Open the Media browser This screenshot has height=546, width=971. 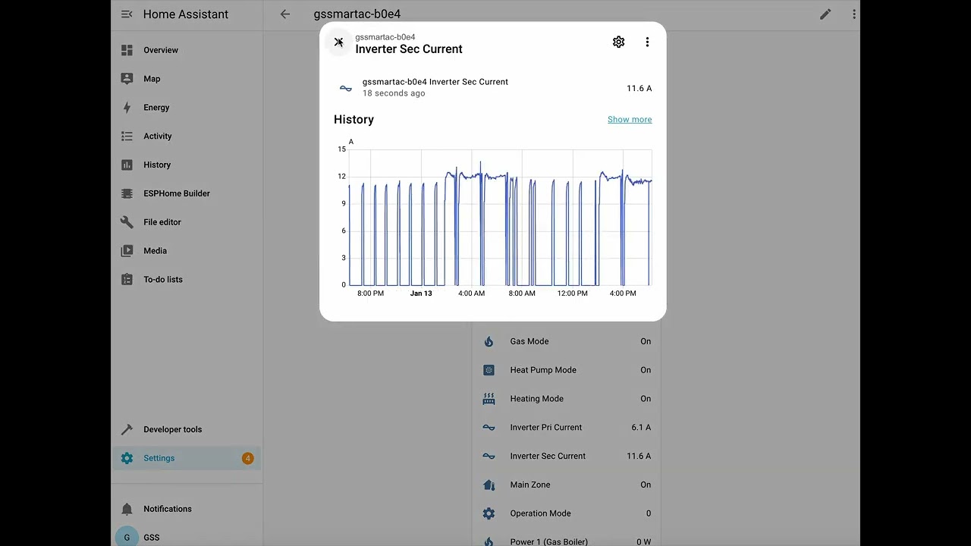point(186,251)
